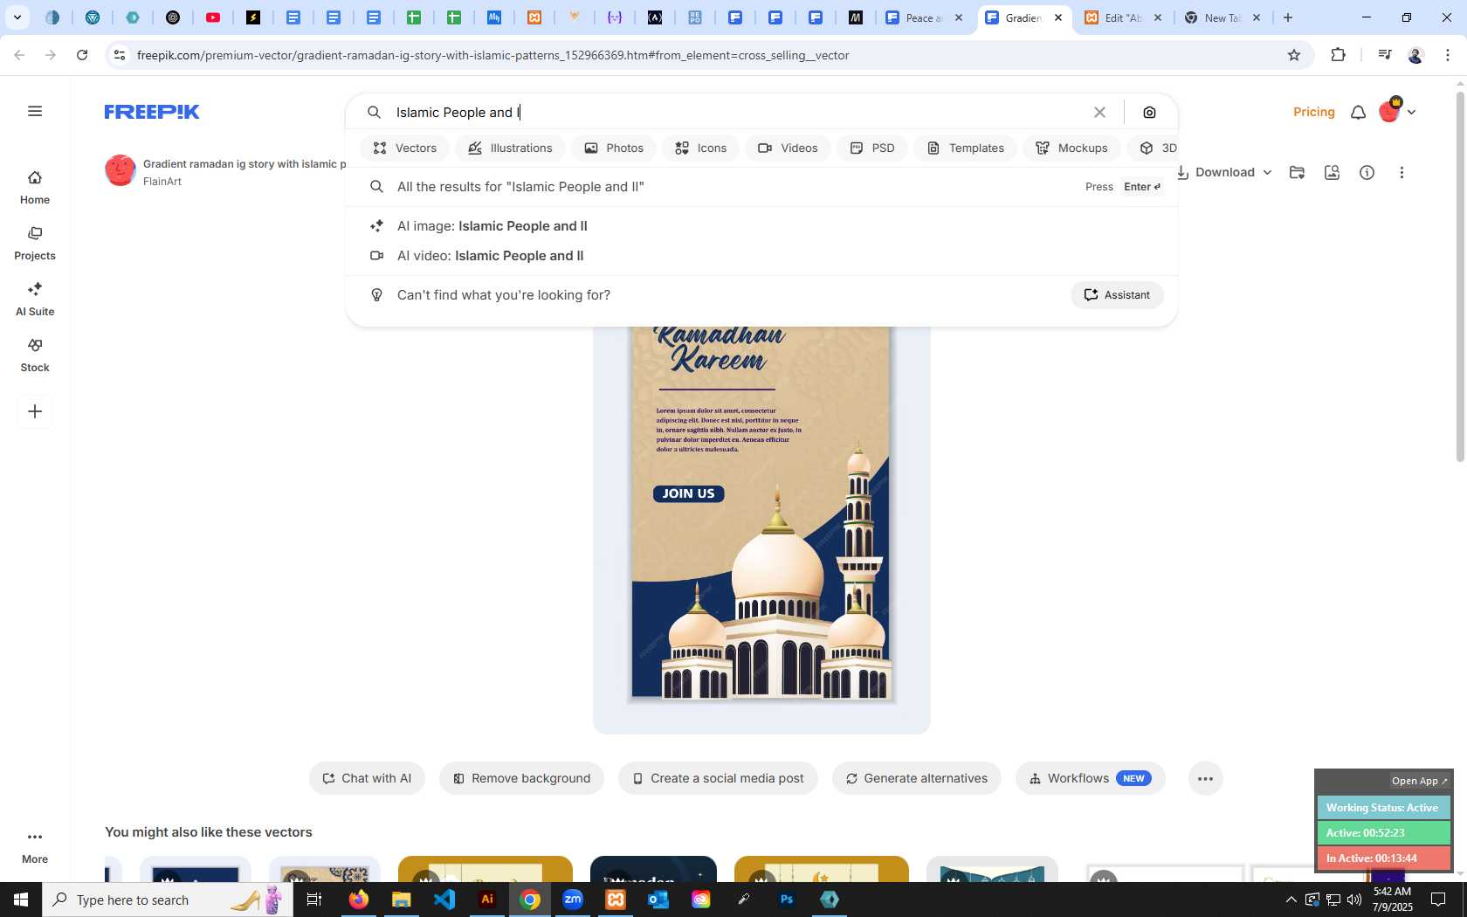This screenshot has height=917, width=1467.
Task: Open the Pricing link
Action: coord(1313,112)
